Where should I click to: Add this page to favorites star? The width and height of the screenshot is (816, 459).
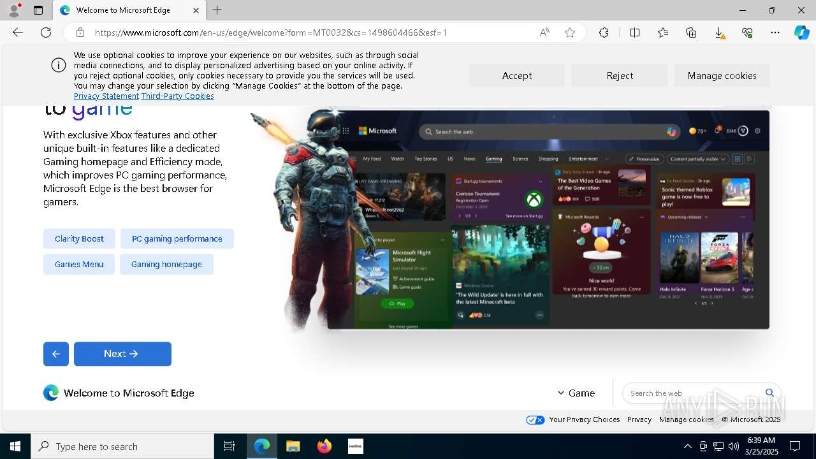570,33
